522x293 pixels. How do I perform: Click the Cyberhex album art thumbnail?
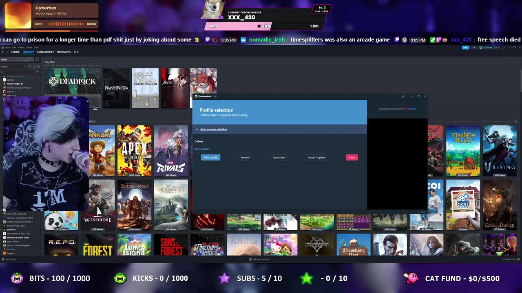click(18, 16)
